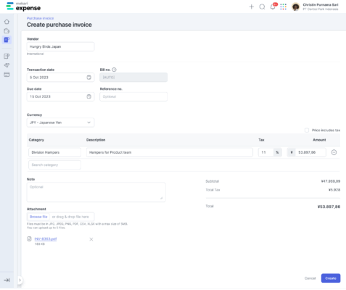This screenshot has height=290, width=346.
Task: Open calendar icon for Transaction date
Action: 89,78
